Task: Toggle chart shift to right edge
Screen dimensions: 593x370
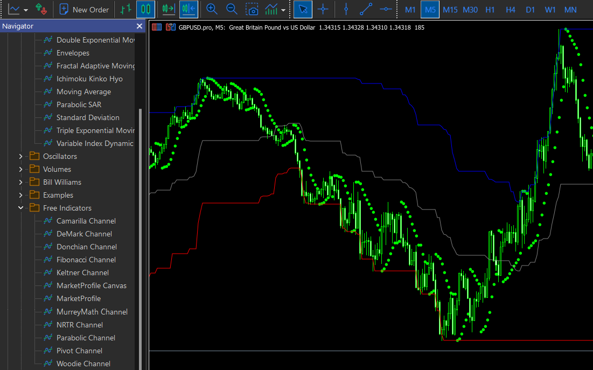Action: coord(168,10)
